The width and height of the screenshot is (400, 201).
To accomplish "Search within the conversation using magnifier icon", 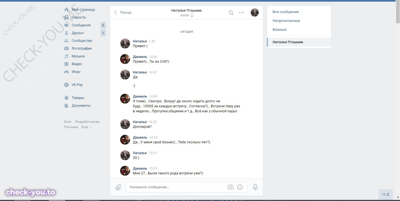I will tap(231, 12).
